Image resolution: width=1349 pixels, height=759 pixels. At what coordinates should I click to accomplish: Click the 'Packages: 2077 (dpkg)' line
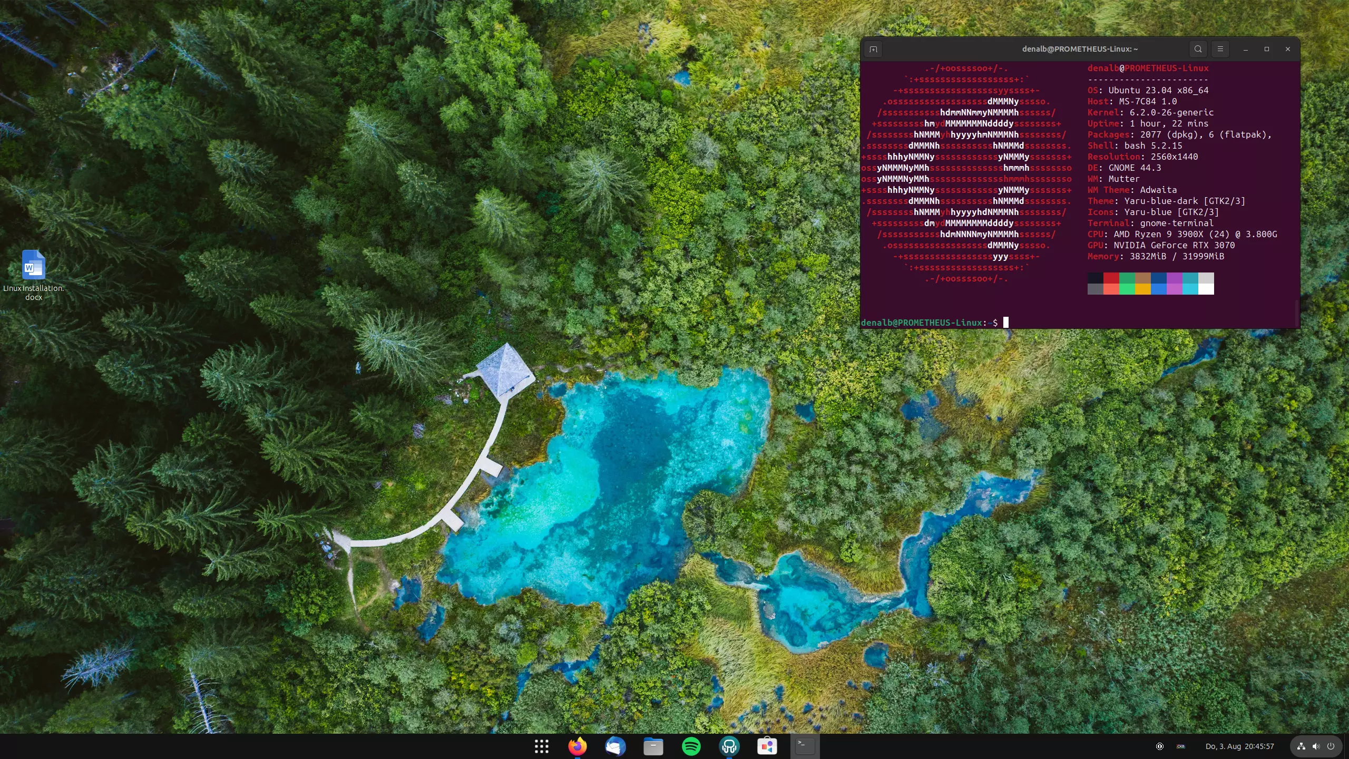coord(1180,134)
